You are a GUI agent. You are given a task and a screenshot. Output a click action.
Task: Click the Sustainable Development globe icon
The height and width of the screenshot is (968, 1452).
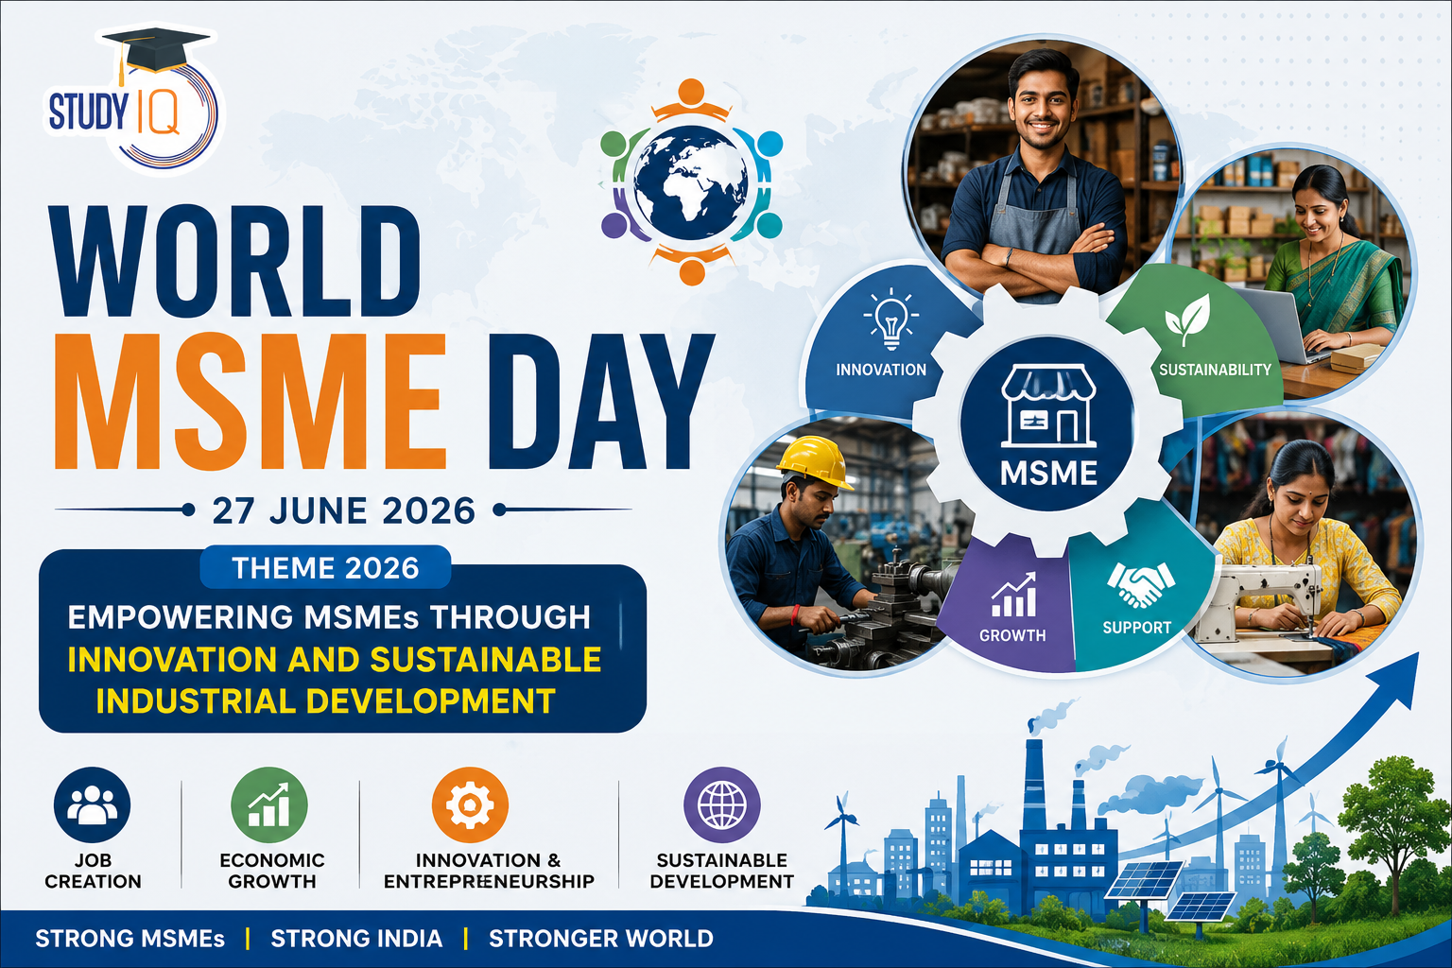722,804
